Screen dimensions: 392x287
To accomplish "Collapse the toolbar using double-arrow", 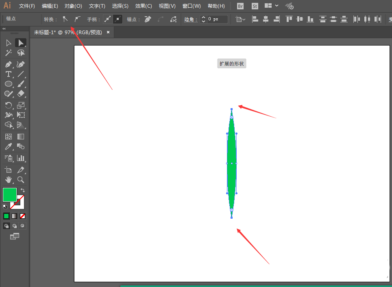I will (x=4, y=29).
